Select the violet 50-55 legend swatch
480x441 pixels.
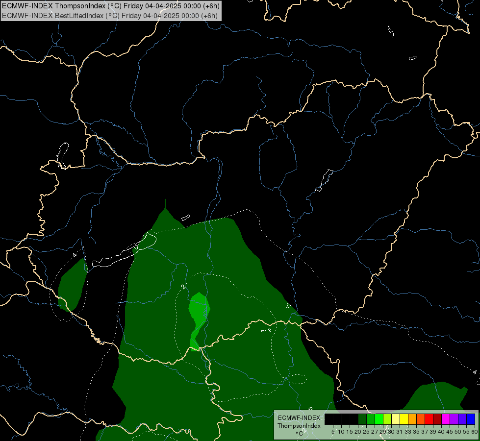462,419
